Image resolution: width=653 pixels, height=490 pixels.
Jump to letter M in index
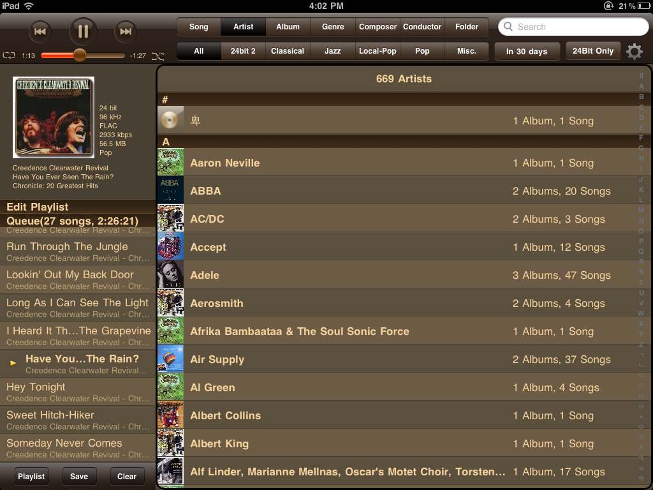(642, 209)
